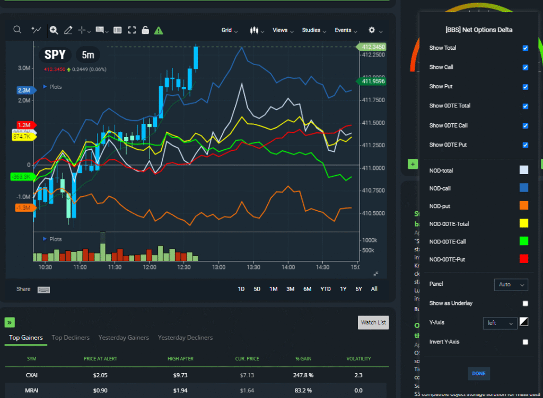The width and height of the screenshot is (543, 398).
Task: Click the NOD-0DTE-Call green color swatch
Action: (524, 241)
